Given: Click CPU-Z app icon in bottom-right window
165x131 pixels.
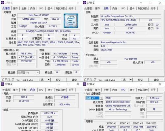Looking at the screenshot, I should 85,84.
